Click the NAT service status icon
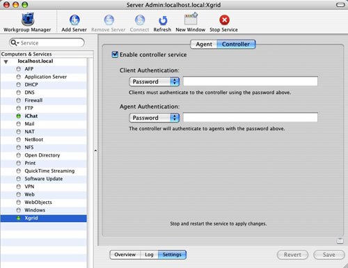Screen dimensions: 348x268 pyautogui.click(x=19, y=132)
